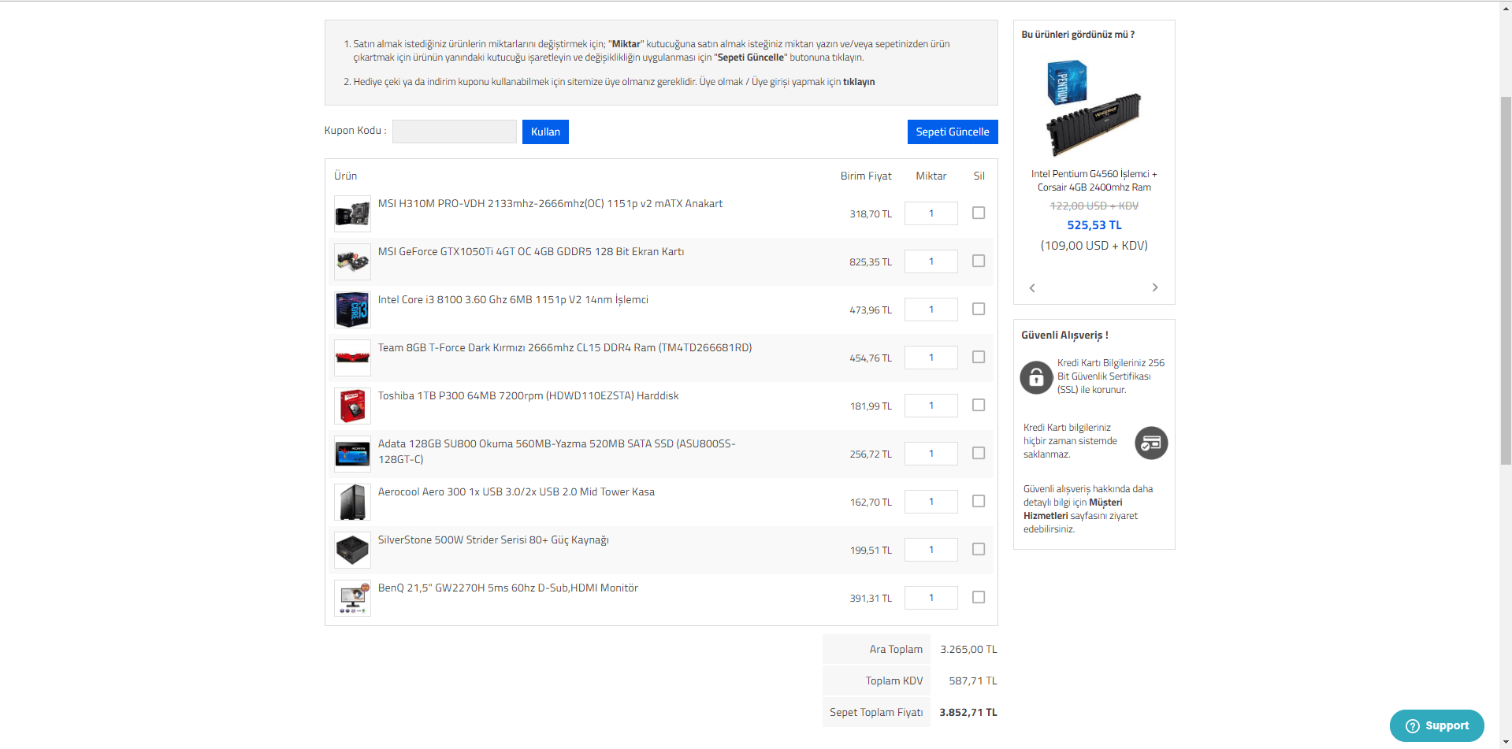Click the Pentium G4560 and Corsair RAM bundle image

click(x=1094, y=108)
